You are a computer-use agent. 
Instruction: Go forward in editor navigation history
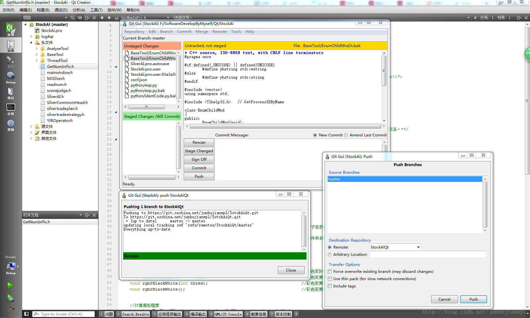pos(109,18)
